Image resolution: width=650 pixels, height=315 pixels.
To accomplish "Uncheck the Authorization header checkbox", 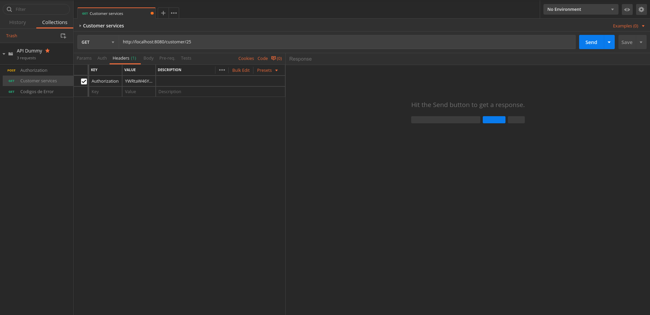I will click(84, 81).
